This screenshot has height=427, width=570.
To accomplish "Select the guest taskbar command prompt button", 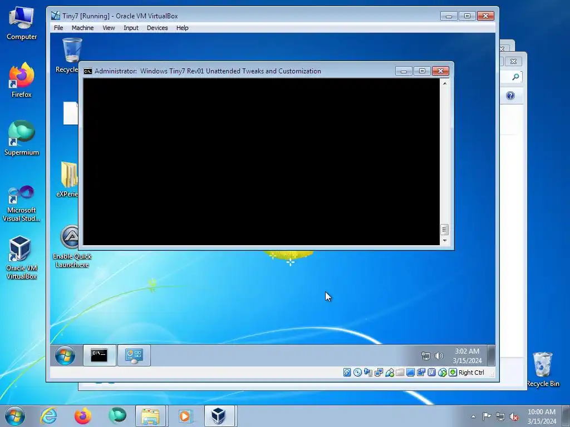I will tap(99, 355).
